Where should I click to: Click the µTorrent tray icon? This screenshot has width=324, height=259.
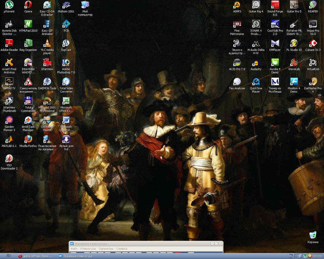(305, 256)
